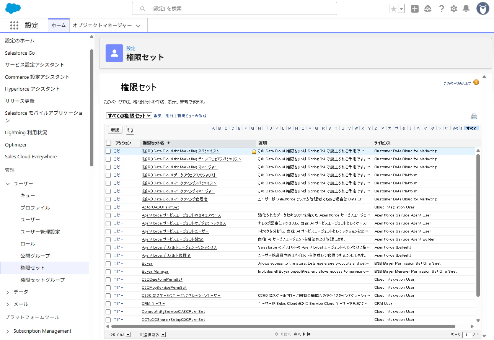
Task: Tick the checkbox for Buyer Manager row
Action: click(x=108, y=272)
